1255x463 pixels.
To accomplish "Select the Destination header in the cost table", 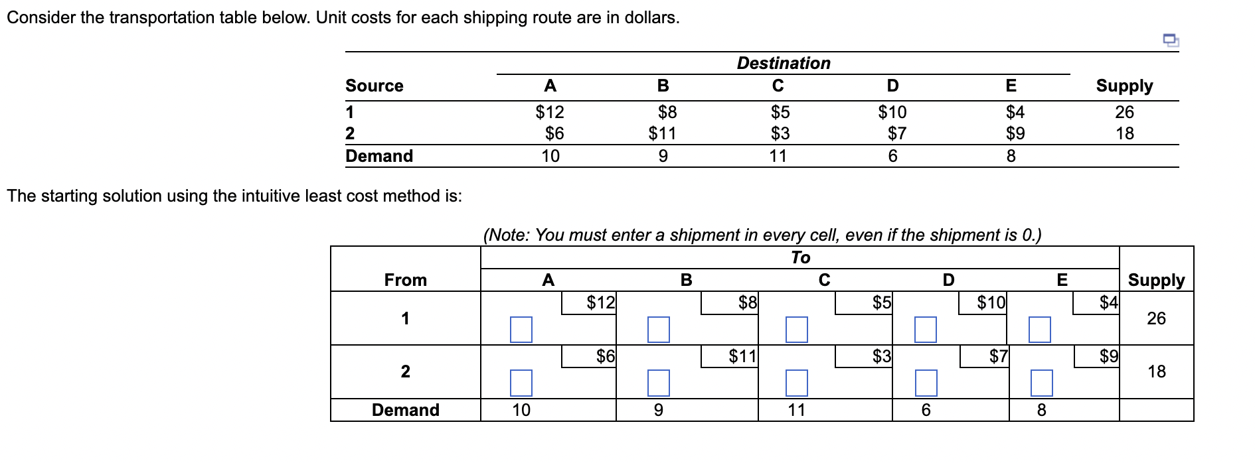I will [784, 63].
